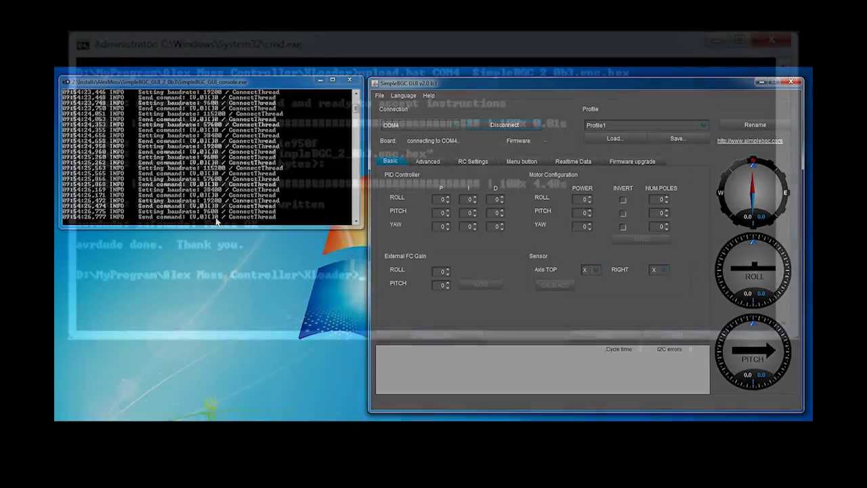Click the 'I2C errors' status label
The width and height of the screenshot is (867, 488).
pyautogui.click(x=669, y=350)
